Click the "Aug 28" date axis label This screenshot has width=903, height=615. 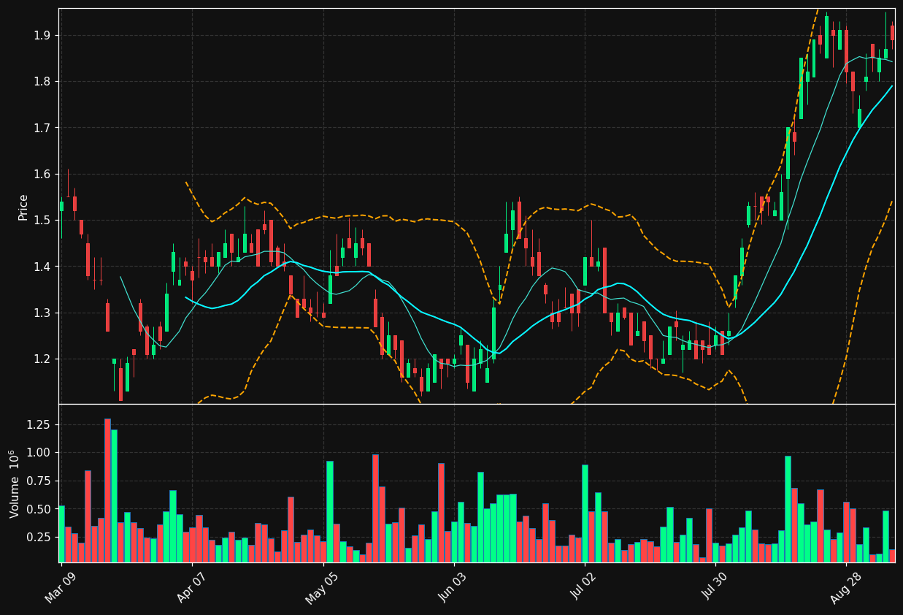[845, 588]
